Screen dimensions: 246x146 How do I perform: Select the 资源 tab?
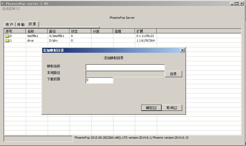32,24
